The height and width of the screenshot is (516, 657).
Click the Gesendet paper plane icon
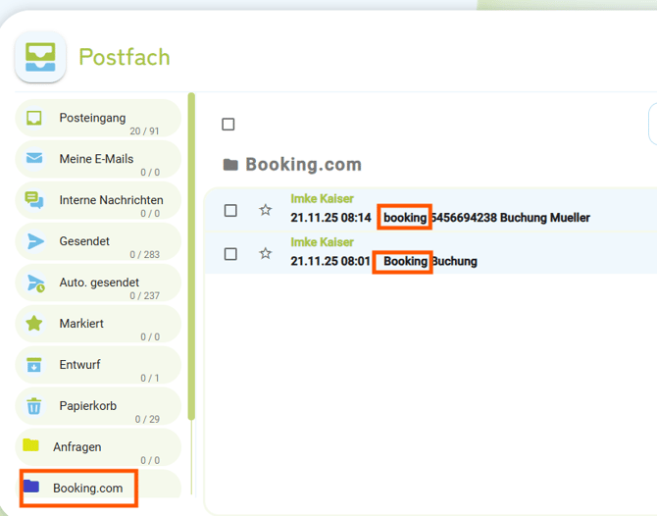pyautogui.click(x=35, y=241)
